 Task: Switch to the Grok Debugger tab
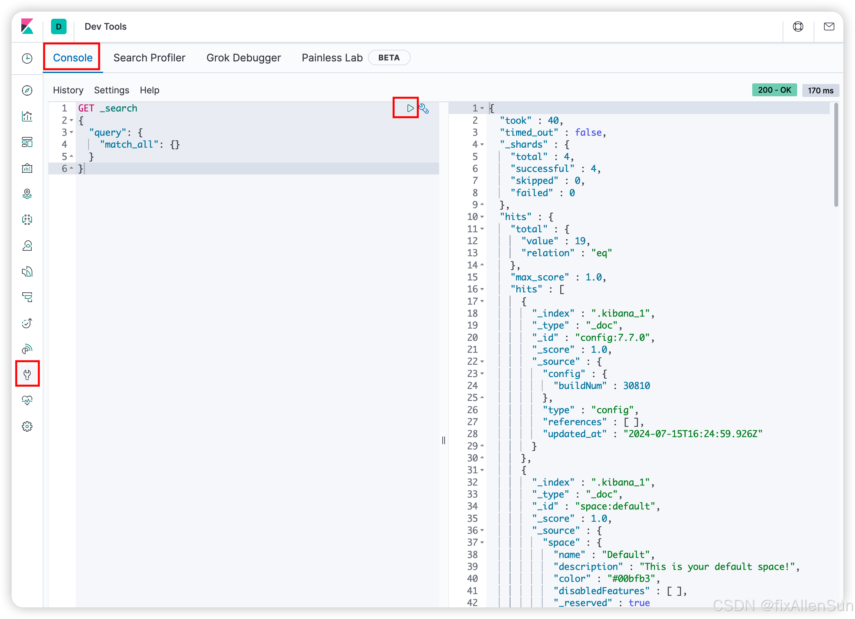[x=244, y=58]
